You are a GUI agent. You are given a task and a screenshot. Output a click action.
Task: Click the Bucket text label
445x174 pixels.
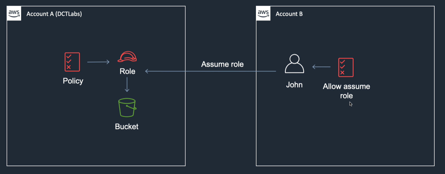(x=127, y=126)
